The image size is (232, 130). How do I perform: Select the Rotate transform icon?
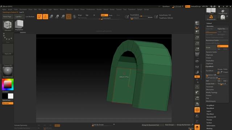coord(63,17)
